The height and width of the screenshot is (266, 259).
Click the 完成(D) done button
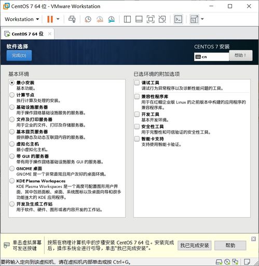(19, 56)
